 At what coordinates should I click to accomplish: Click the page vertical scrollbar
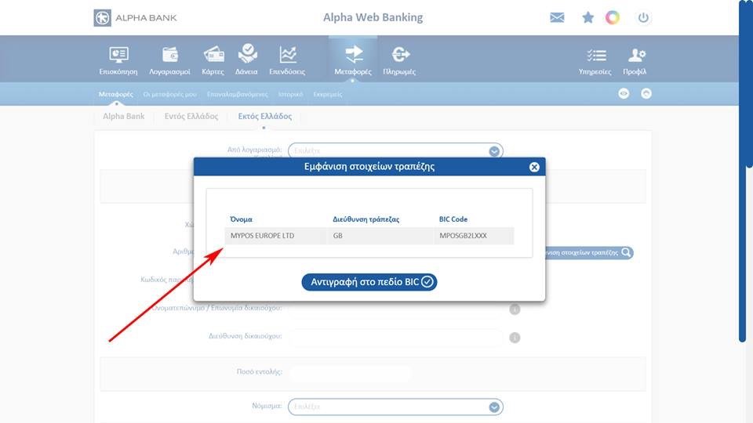(743, 172)
